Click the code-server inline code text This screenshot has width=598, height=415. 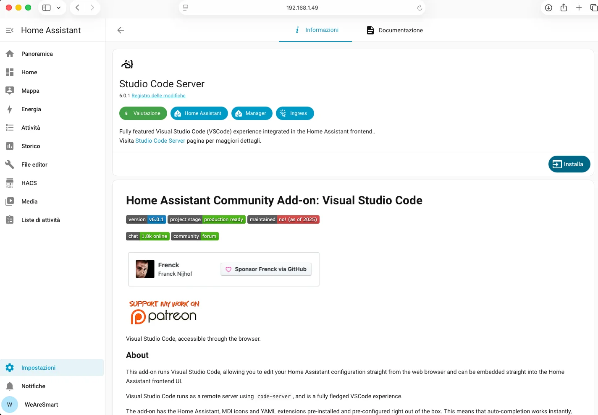point(274,396)
